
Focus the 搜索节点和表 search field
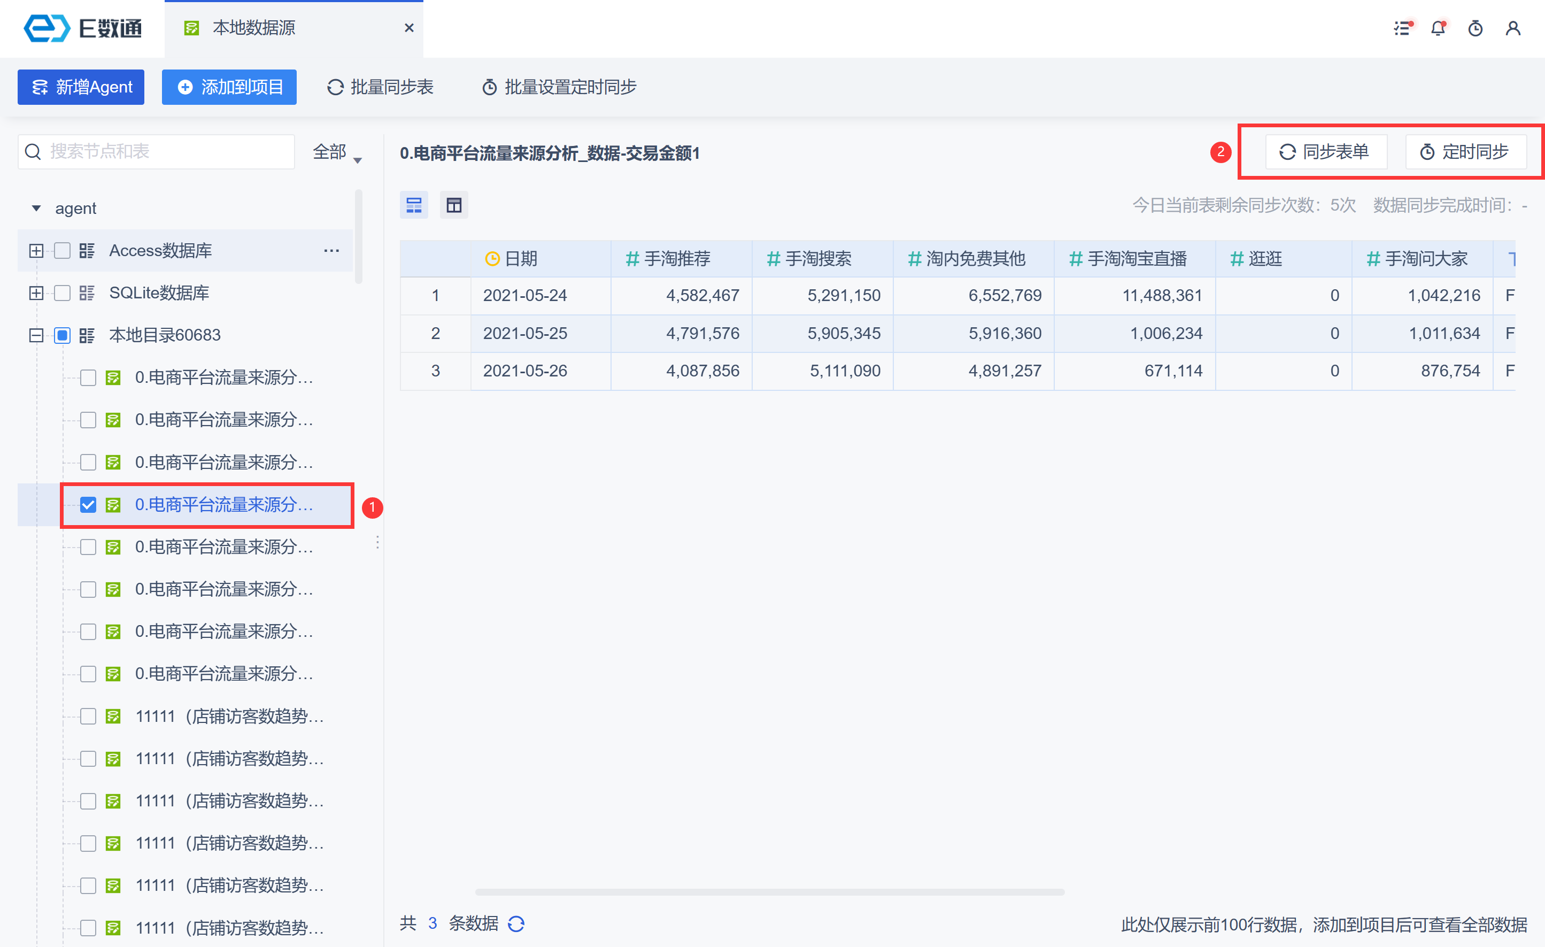click(x=163, y=152)
